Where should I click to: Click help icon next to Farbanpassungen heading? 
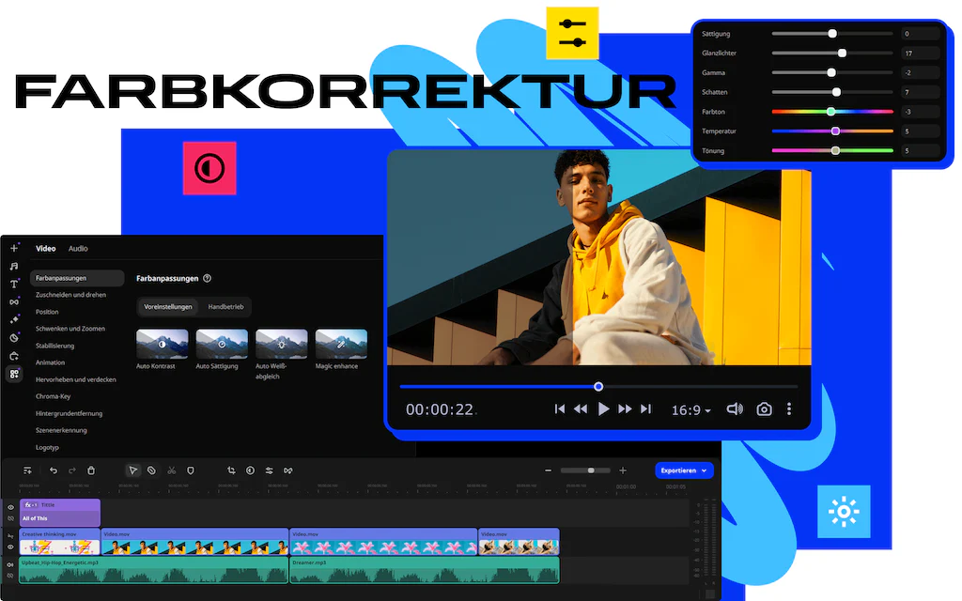[x=208, y=278]
